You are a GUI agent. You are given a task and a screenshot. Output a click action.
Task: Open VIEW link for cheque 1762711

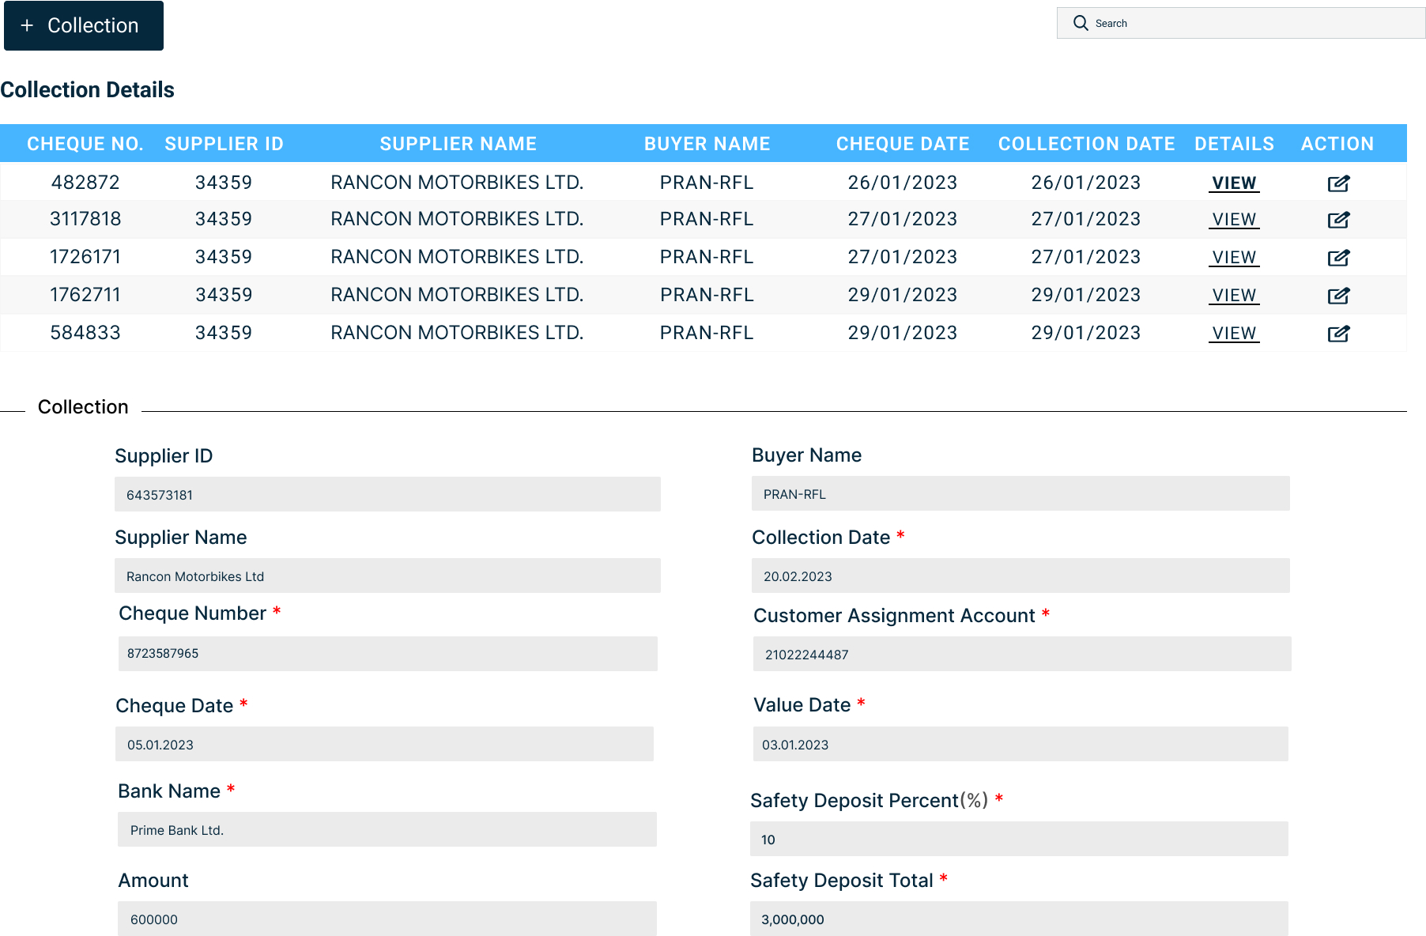point(1234,296)
